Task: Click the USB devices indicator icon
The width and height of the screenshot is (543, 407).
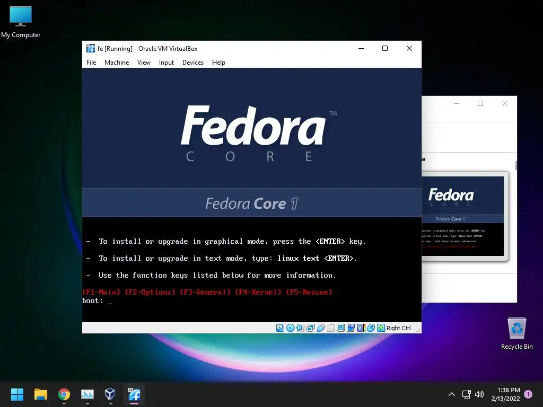Action: pos(320,328)
